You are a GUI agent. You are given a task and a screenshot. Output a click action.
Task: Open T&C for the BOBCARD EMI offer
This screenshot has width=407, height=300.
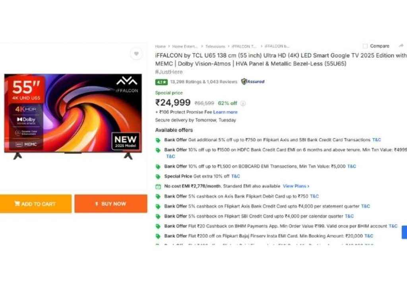pos(351,166)
